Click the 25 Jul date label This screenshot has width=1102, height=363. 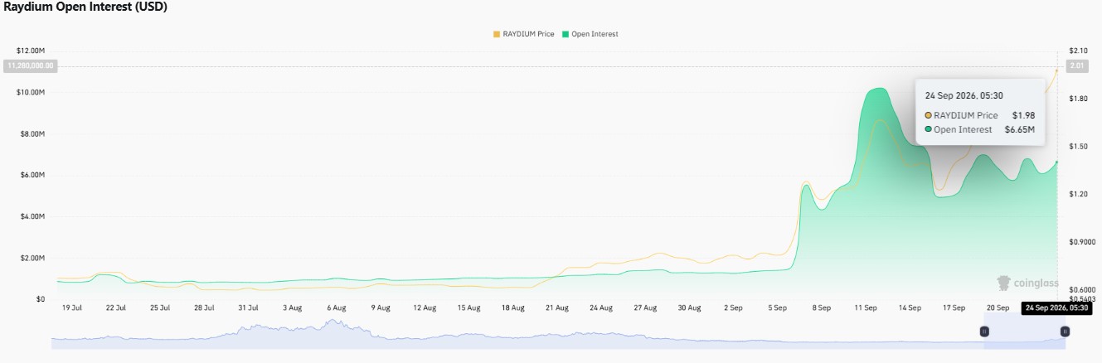pyautogui.click(x=160, y=307)
